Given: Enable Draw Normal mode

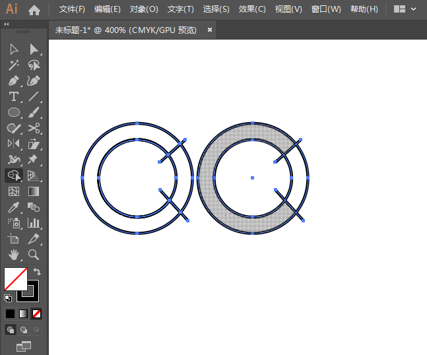Looking at the screenshot, I should 11,330.
